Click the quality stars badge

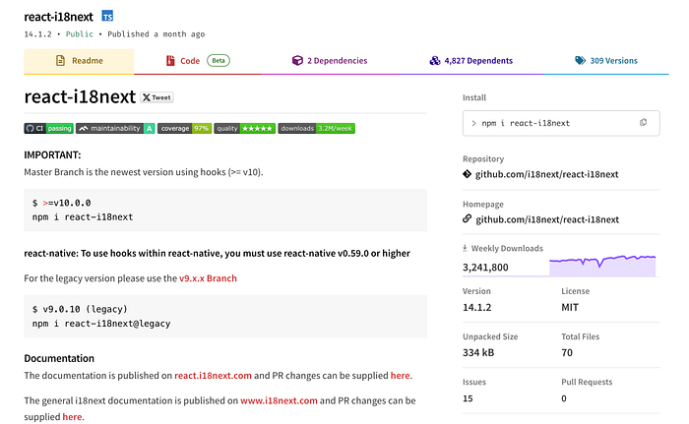(x=245, y=128)
